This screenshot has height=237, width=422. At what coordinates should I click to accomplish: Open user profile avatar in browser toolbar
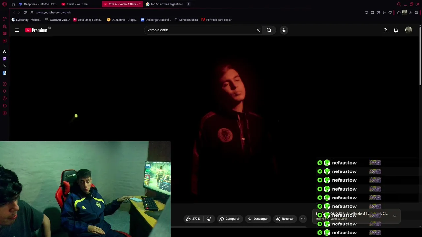[x=405, y=13]
